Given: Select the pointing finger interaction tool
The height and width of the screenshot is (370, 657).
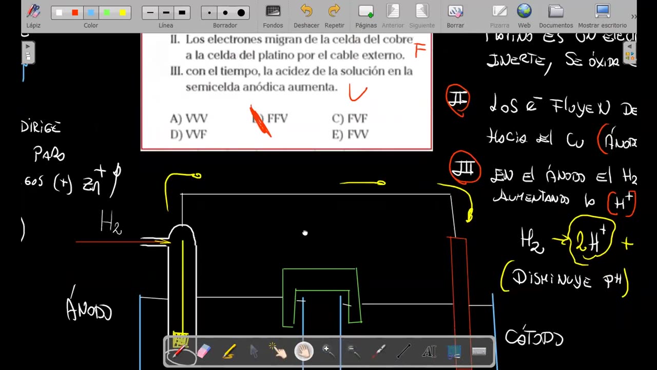Looking at the screenshot, I should [x=279, y=351].
